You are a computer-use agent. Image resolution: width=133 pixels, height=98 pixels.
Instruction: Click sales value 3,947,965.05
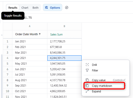coord(64,64)
